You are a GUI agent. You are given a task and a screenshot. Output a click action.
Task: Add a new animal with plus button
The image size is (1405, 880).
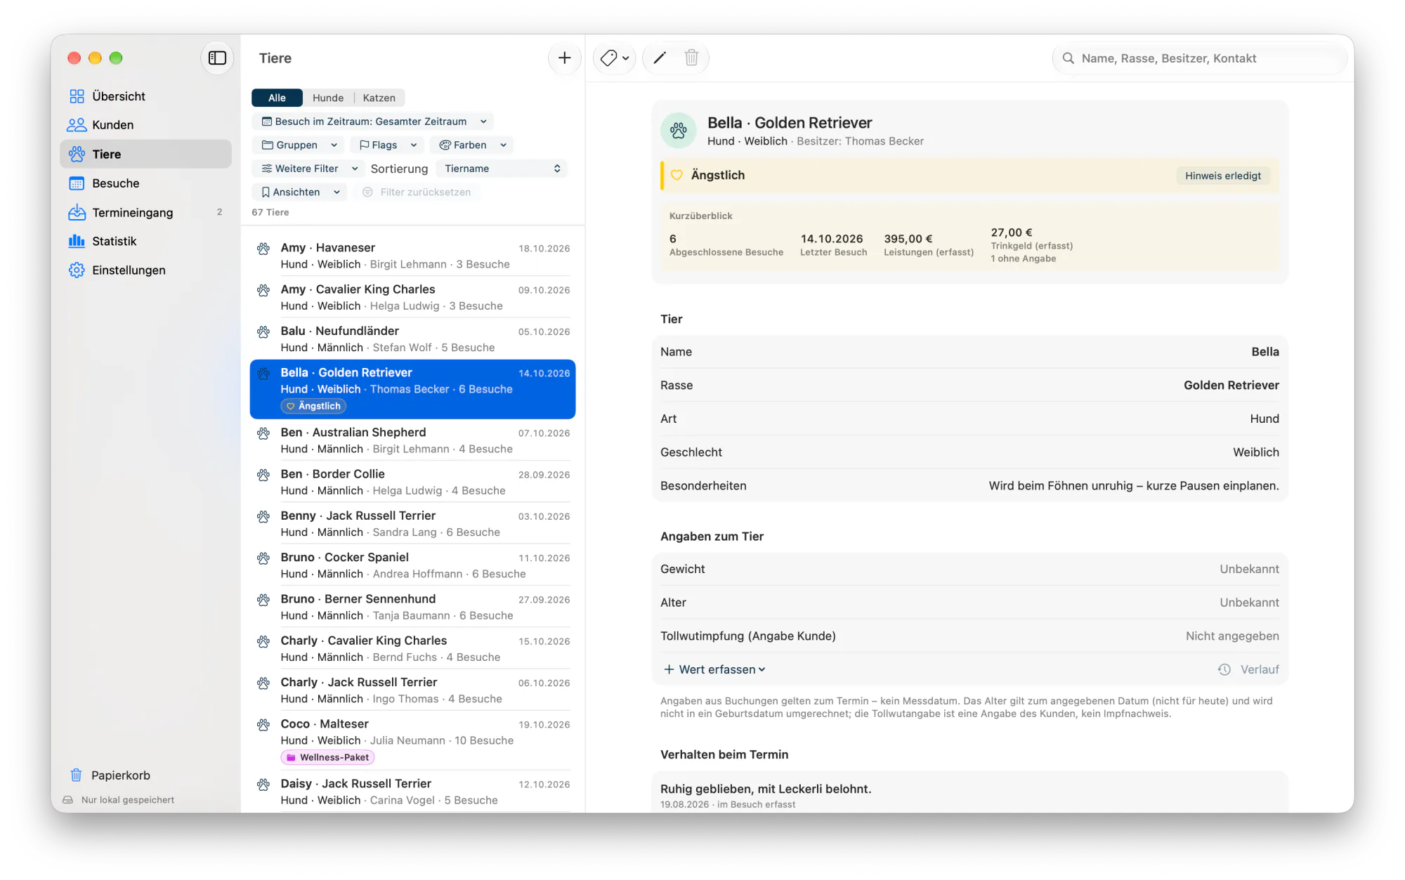click(x=564, y=58)
